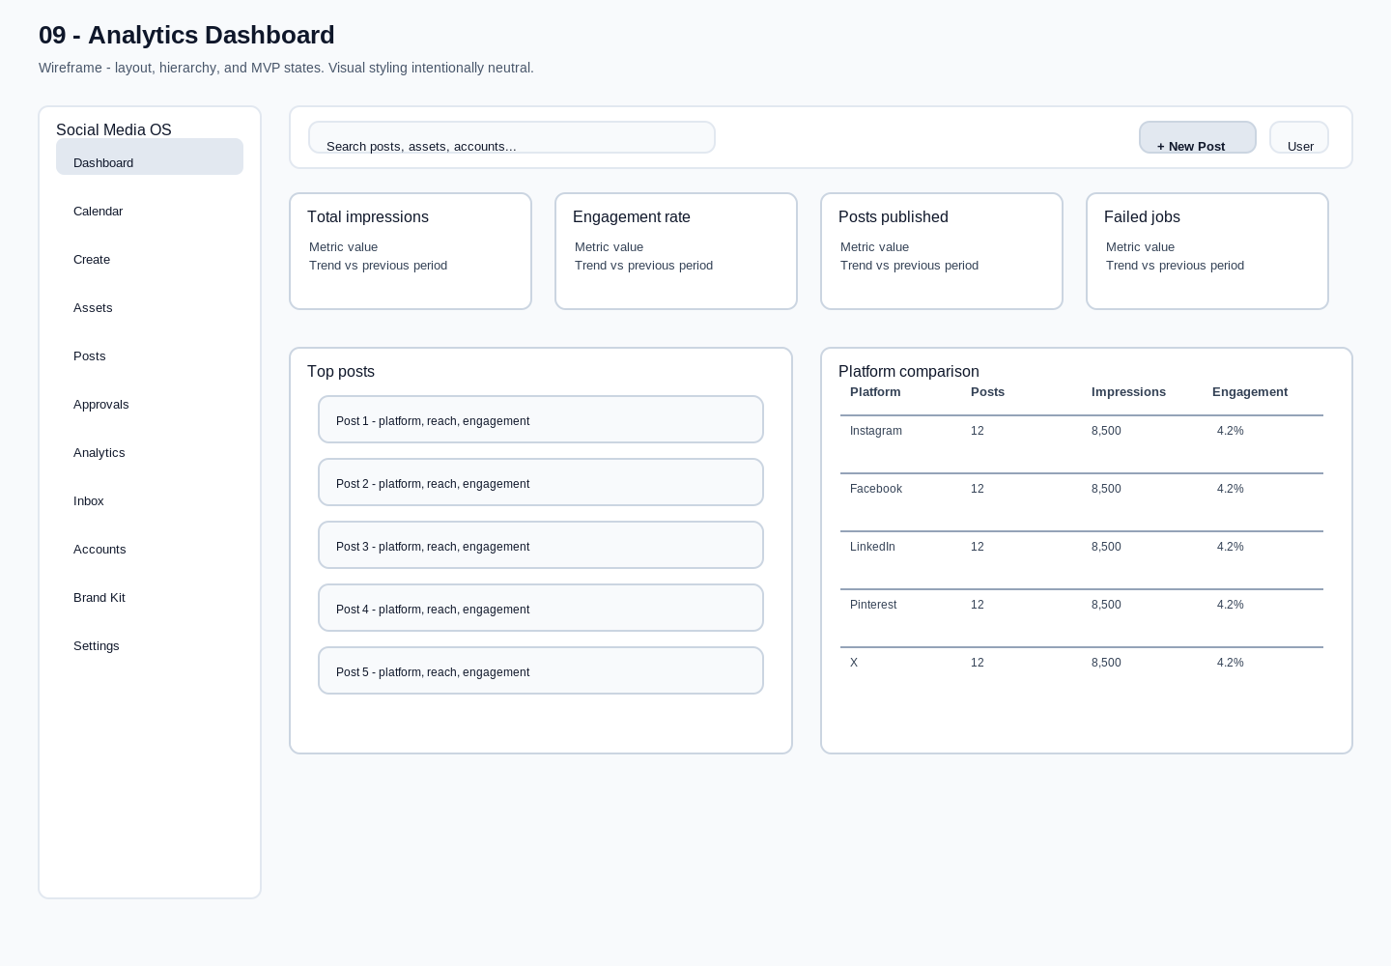This screenshot has width=1391, height=966.
Task: Click X row's 8,500 impressions value
Action: click(1106, 663)
